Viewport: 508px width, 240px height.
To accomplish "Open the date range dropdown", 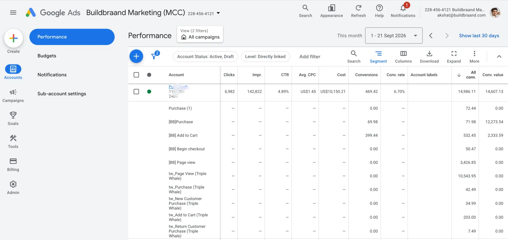I will 394,36.
